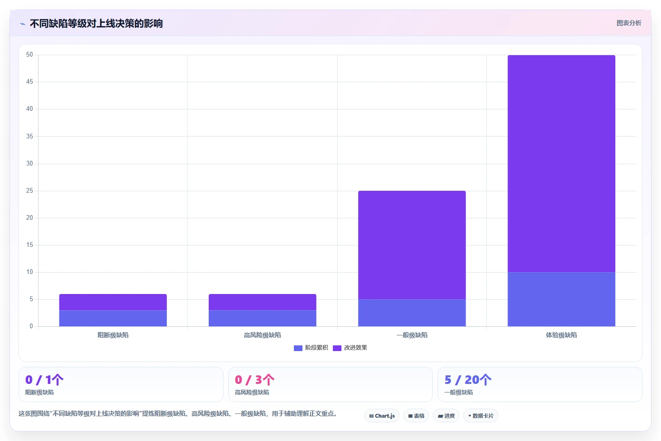Click the purple bar segment for 阻断级缺陷

pos(113,302)
